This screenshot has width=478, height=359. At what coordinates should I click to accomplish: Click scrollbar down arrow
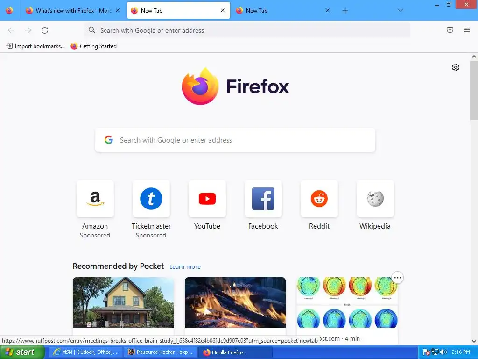474,341
